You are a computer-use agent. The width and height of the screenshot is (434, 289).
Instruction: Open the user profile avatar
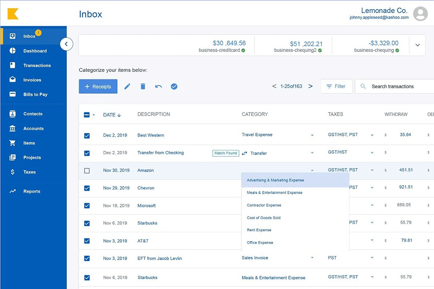coord(420,14)
